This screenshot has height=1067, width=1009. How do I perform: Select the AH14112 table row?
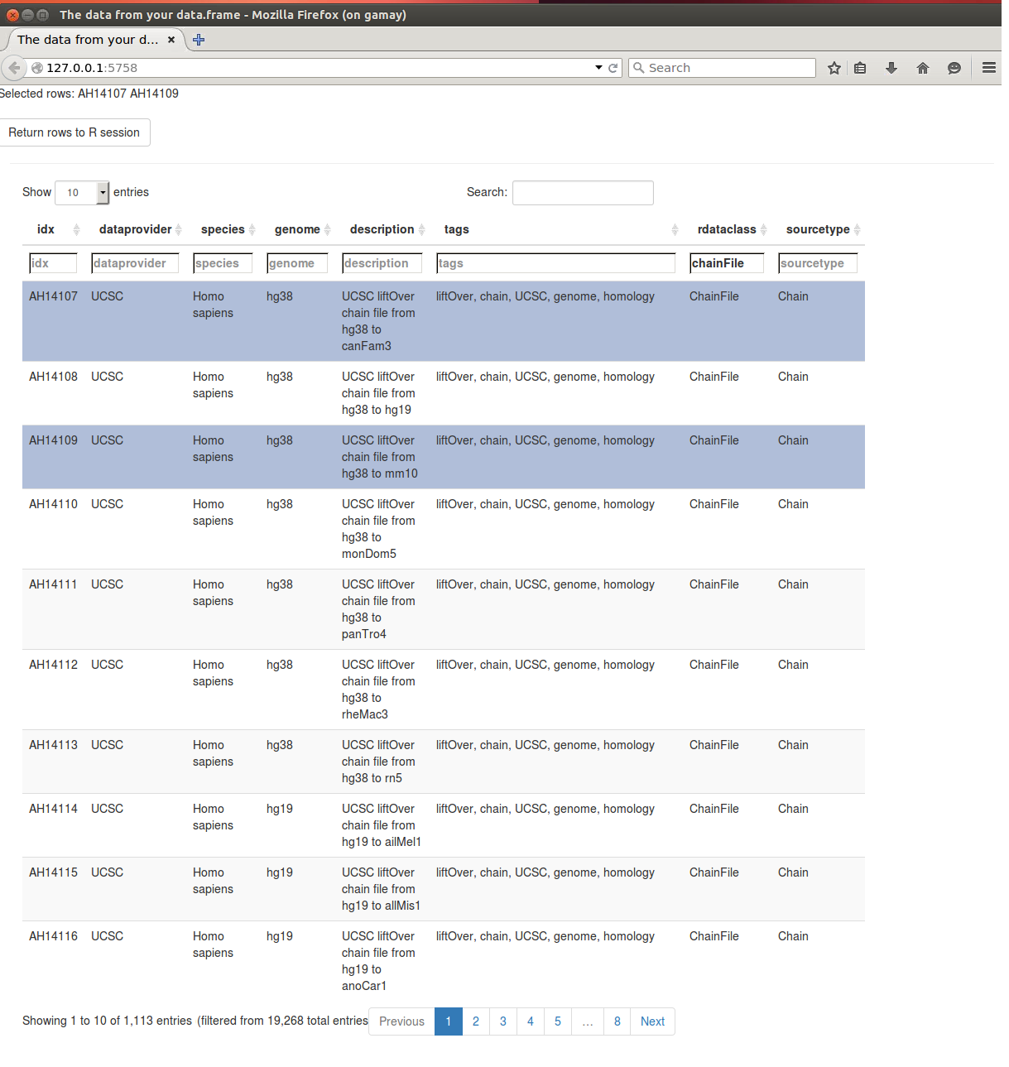(x=443, y=689)
